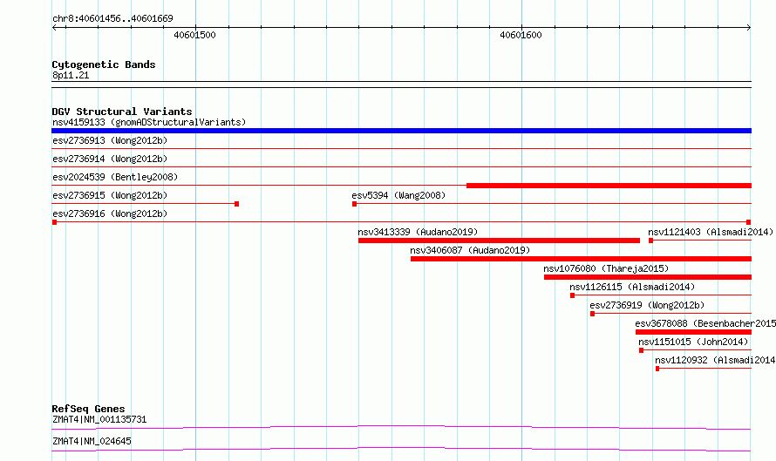The height and width of the screenshot is (461, 776).
Task: Click the thick red nsv3406087 bar
Action: [581, 259]
